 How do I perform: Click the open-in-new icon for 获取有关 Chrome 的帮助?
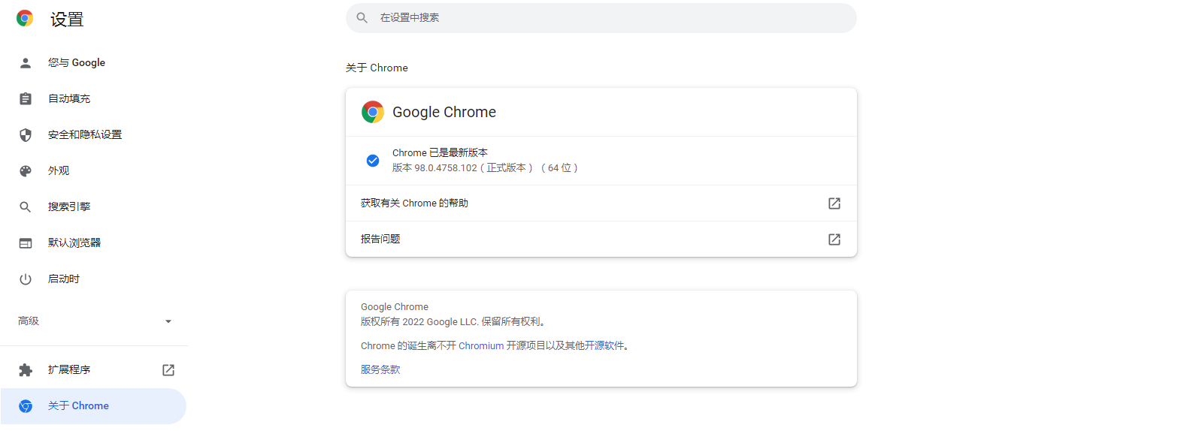(834, 203)
